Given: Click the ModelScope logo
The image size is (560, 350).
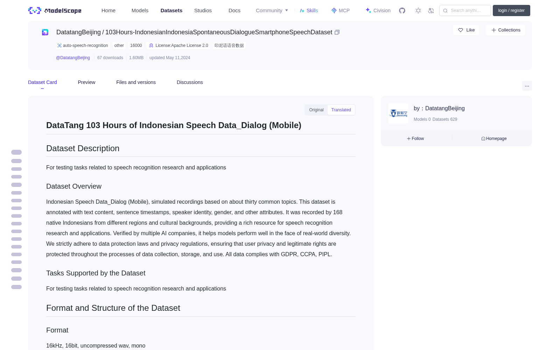Looking at the screenshot, I should (55, 10).
